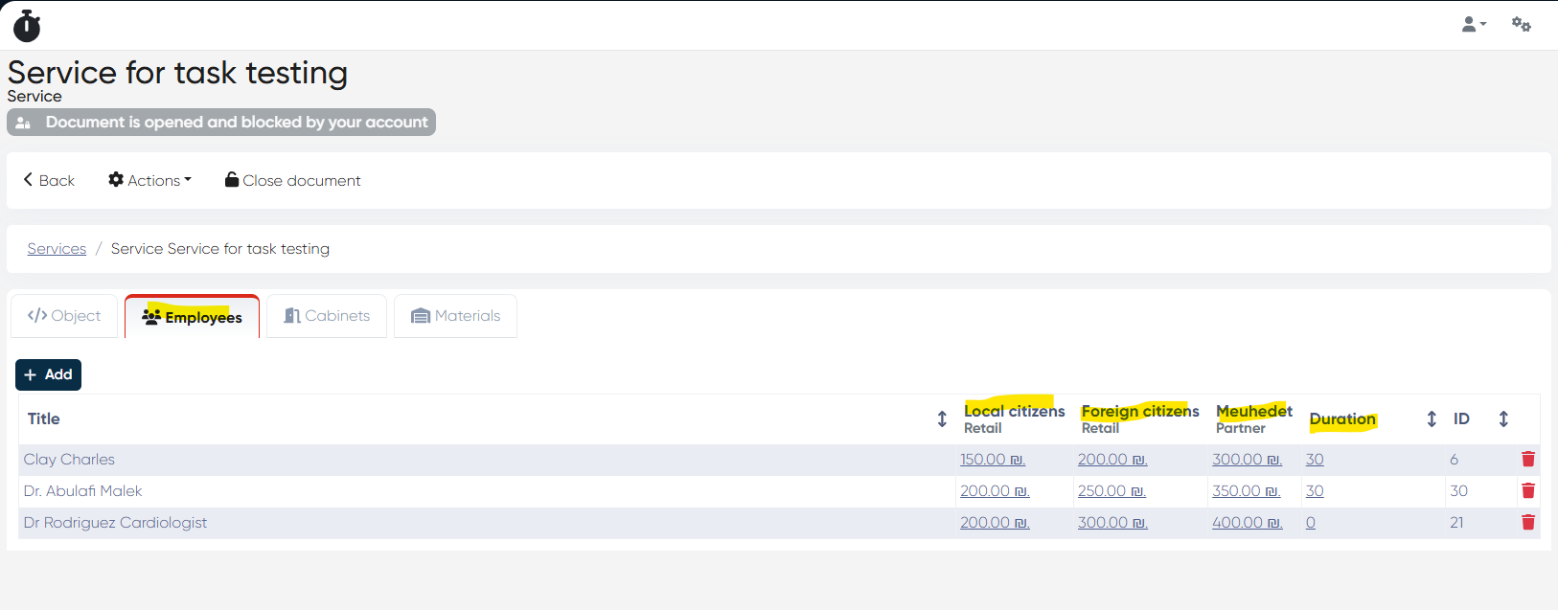
Task: Delete the Dr Rodriguez Cardiologist row
Action: point(1528,523)
